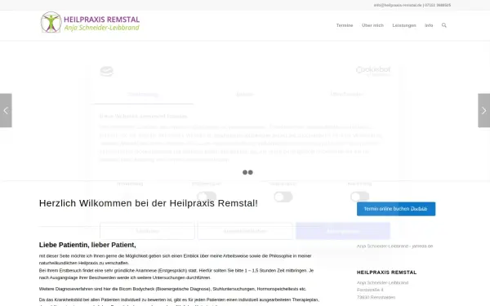The image size is (490, 306).
Task: Switch to Zustimmung tab in cookie dialog
Action: [143, 95]
